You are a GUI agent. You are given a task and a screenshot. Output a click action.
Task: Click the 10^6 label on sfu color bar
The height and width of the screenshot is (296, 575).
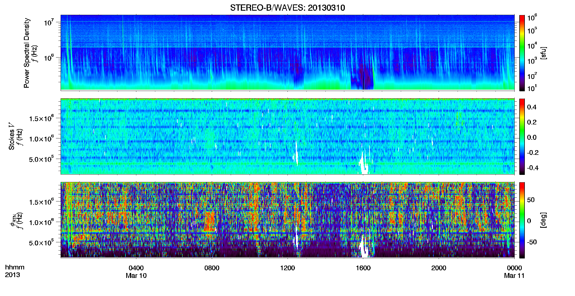[x=532, y=18]
